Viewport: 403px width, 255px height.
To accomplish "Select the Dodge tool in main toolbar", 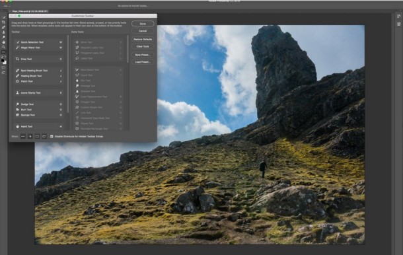I will [3, 37].
